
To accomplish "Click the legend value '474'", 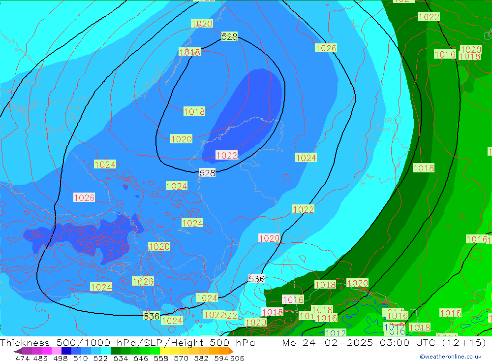I will pyautogui.click(x=23, y=358).
